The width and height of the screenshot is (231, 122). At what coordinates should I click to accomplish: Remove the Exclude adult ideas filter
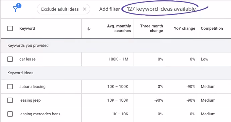pos(84,9)
